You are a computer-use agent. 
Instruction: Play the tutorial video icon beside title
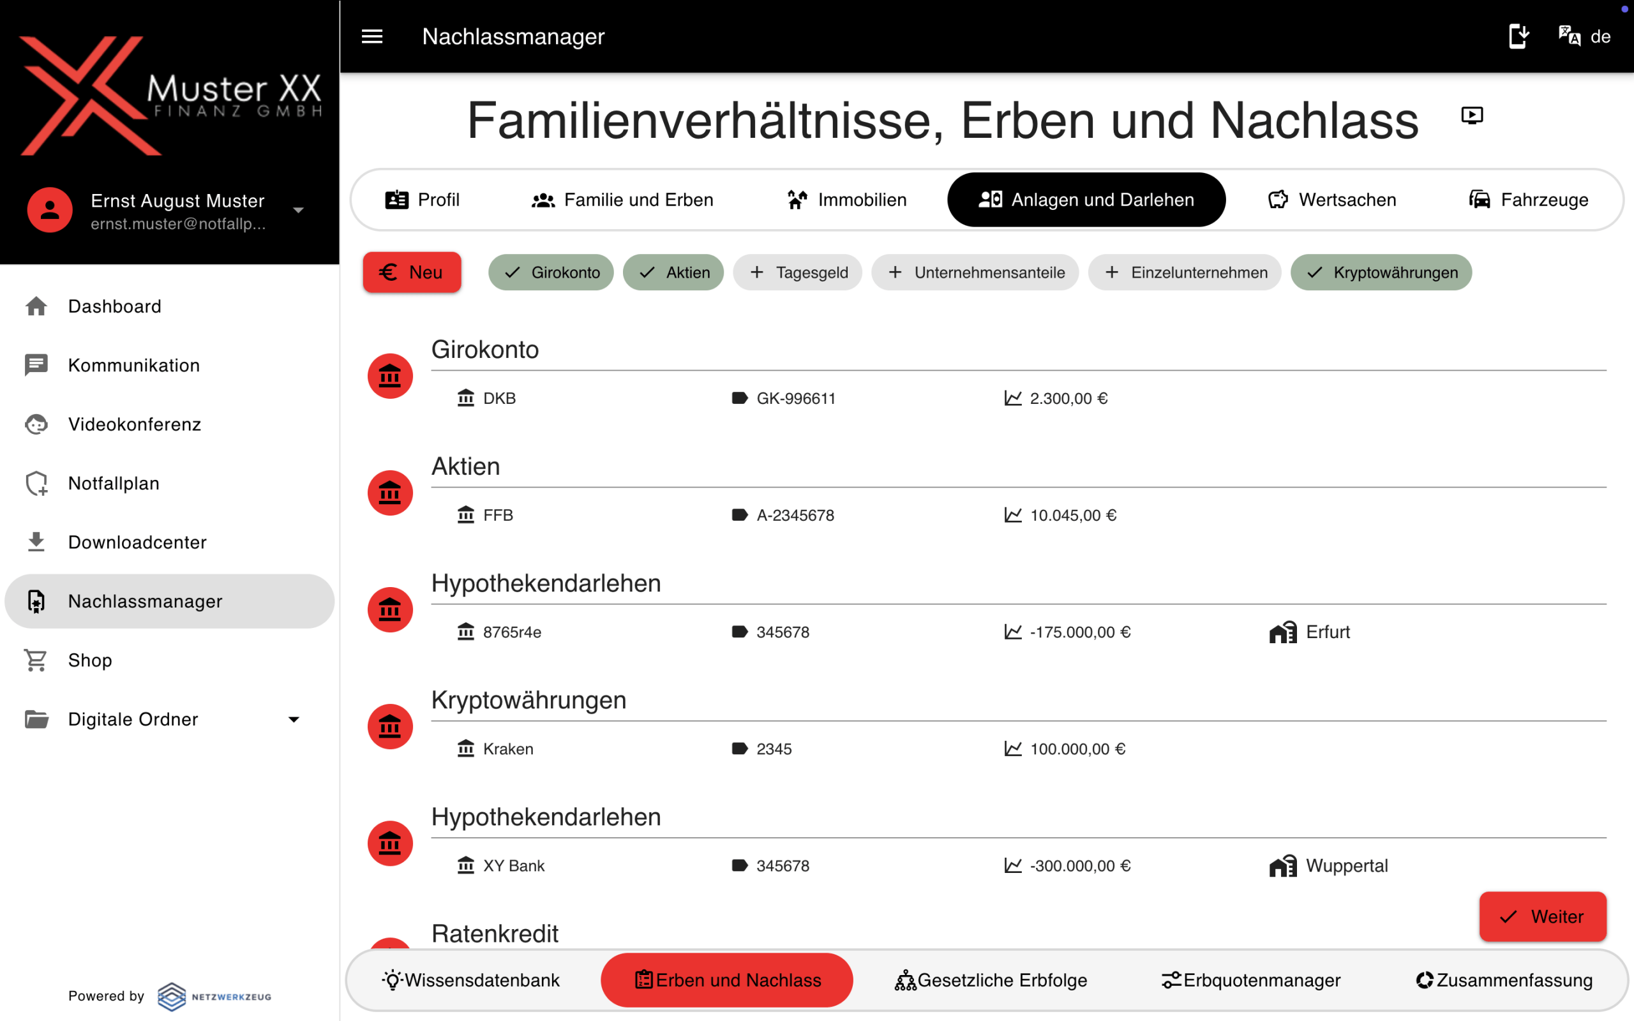tap(1472, 116)
